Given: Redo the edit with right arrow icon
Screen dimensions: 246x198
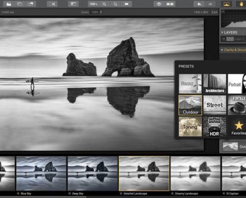Looking at the screenshot, I should coord(210,4).
